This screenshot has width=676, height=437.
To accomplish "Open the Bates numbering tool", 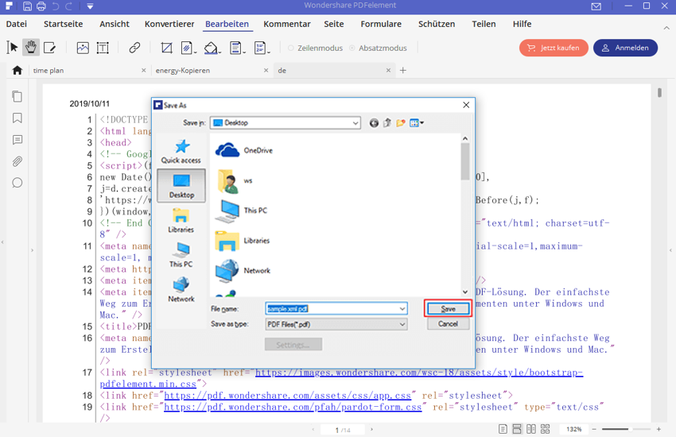I will 262,48.
